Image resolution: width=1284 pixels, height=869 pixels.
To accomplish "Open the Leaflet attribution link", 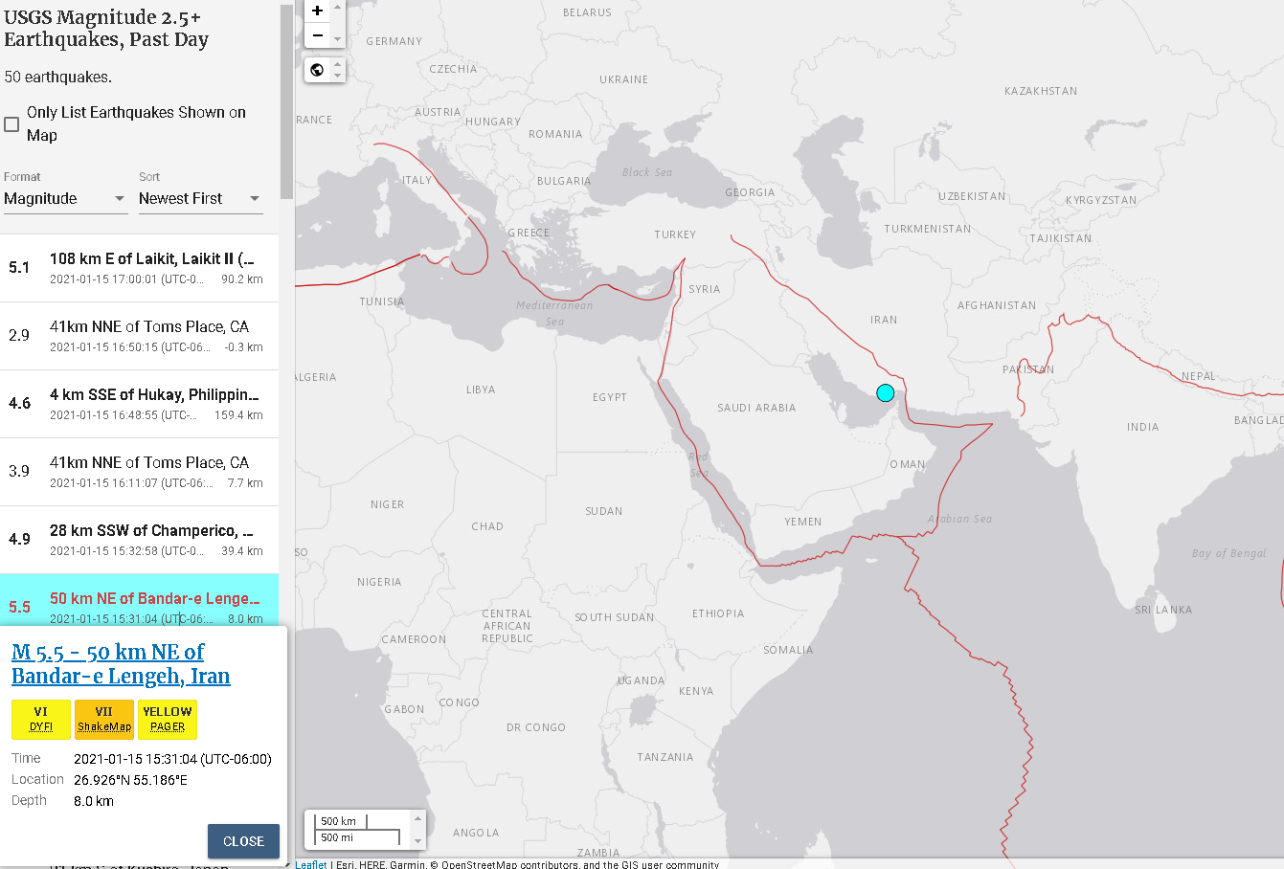I will click(310, 864).
